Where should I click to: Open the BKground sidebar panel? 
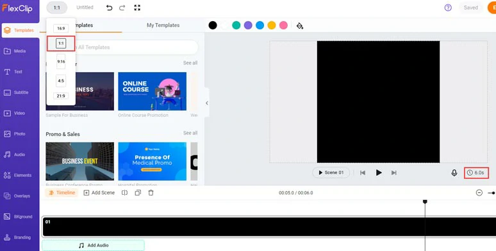coord(18,217)
